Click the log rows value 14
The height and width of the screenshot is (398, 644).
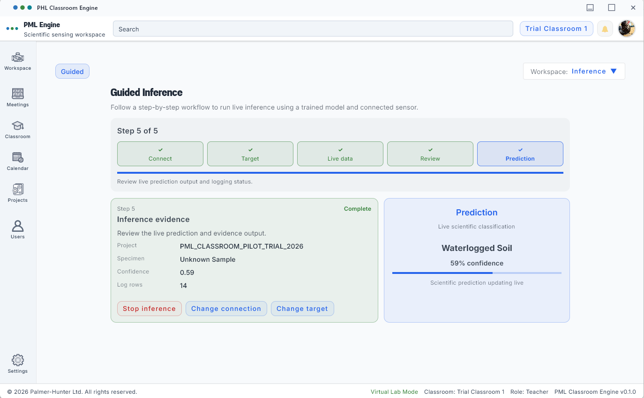(183, 286)
